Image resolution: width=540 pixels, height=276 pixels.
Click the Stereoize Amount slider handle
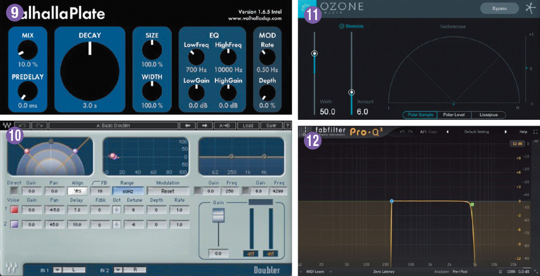coord(351,92)
